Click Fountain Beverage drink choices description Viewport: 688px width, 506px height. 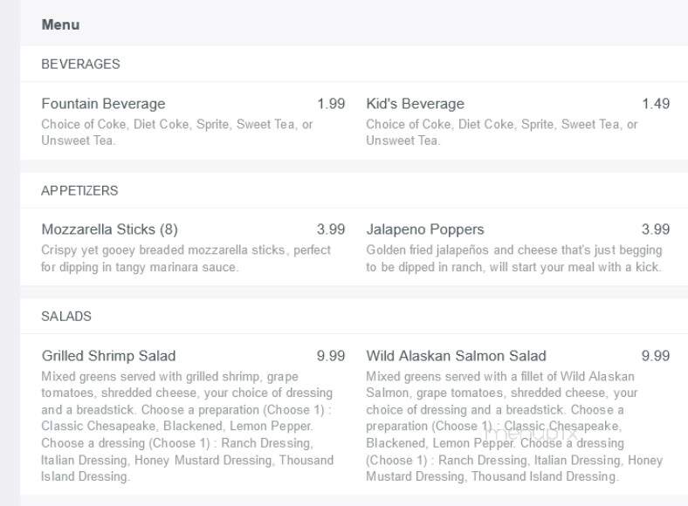tap(177, 133)
